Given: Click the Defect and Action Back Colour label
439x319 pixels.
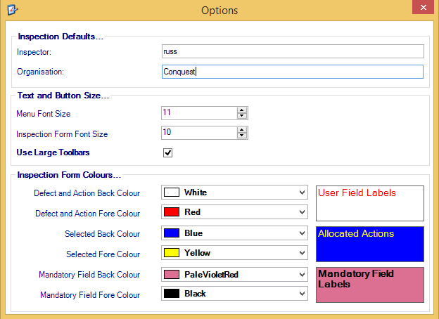Looking at the screenshot, I should (87, 193).
